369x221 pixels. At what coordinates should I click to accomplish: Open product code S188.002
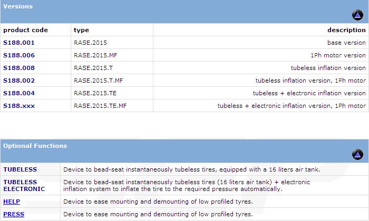coord(19,81)
